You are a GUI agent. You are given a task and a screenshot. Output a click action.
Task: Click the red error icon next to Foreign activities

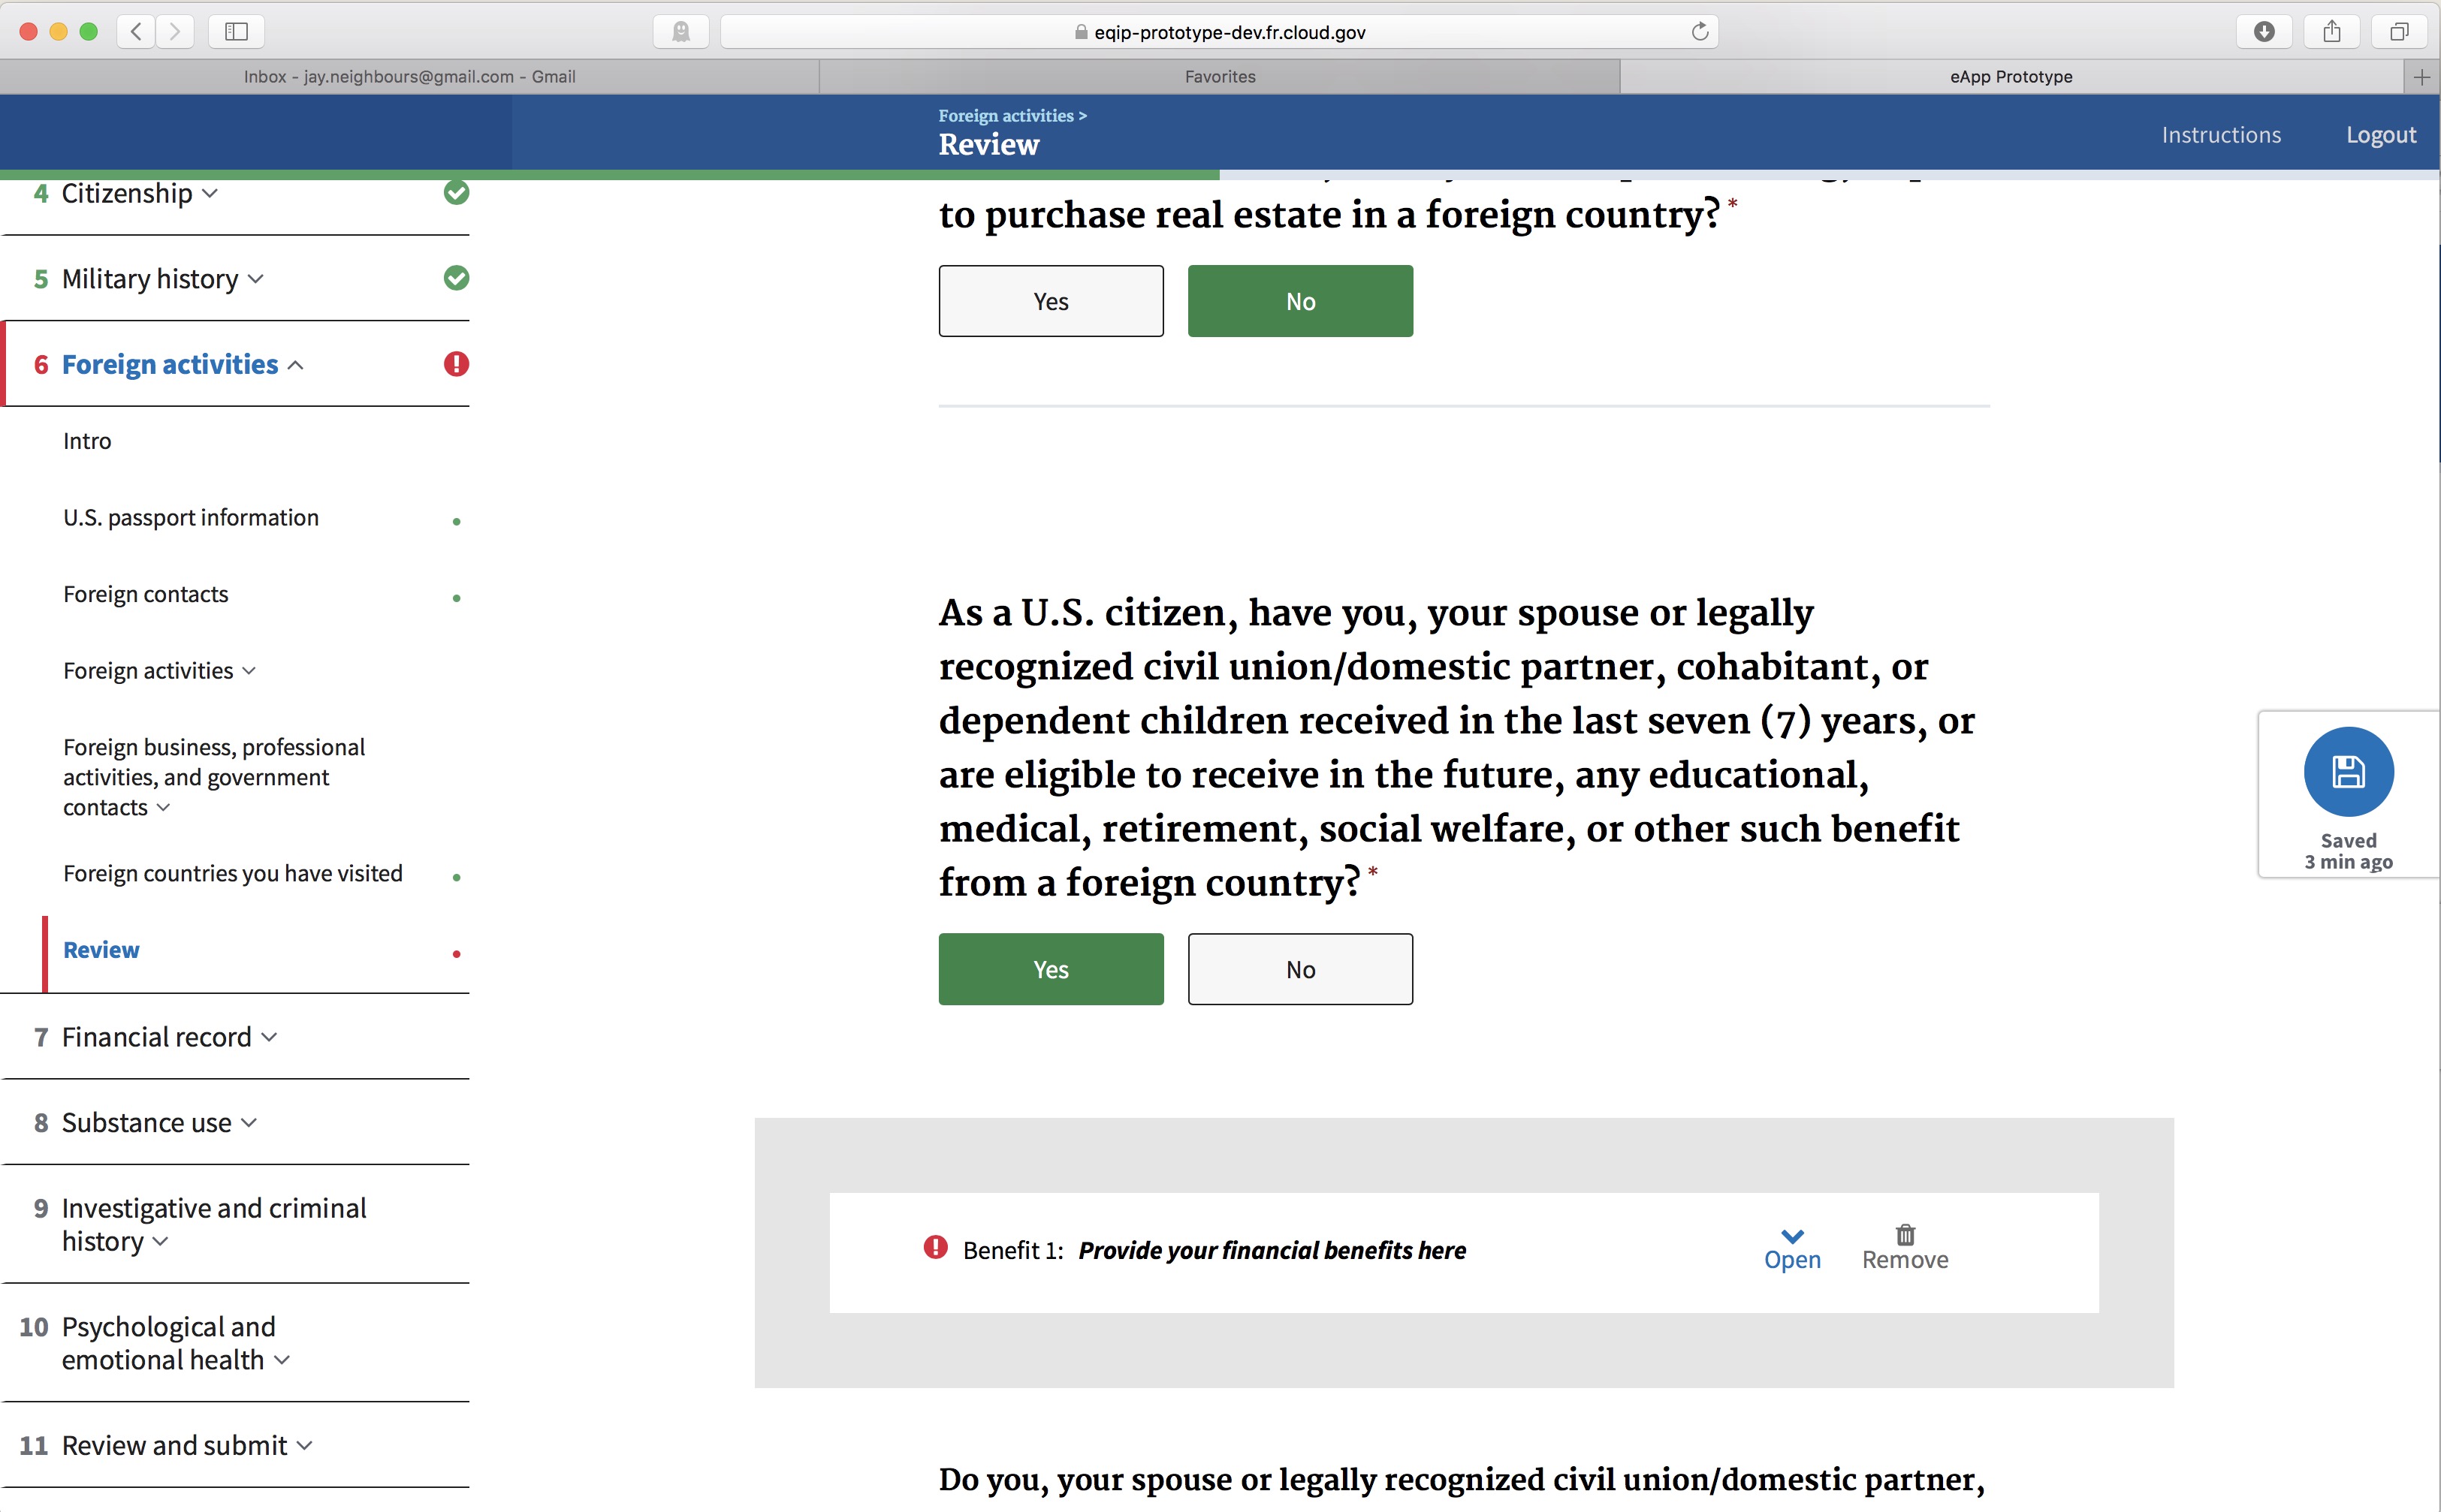[456, 364]
